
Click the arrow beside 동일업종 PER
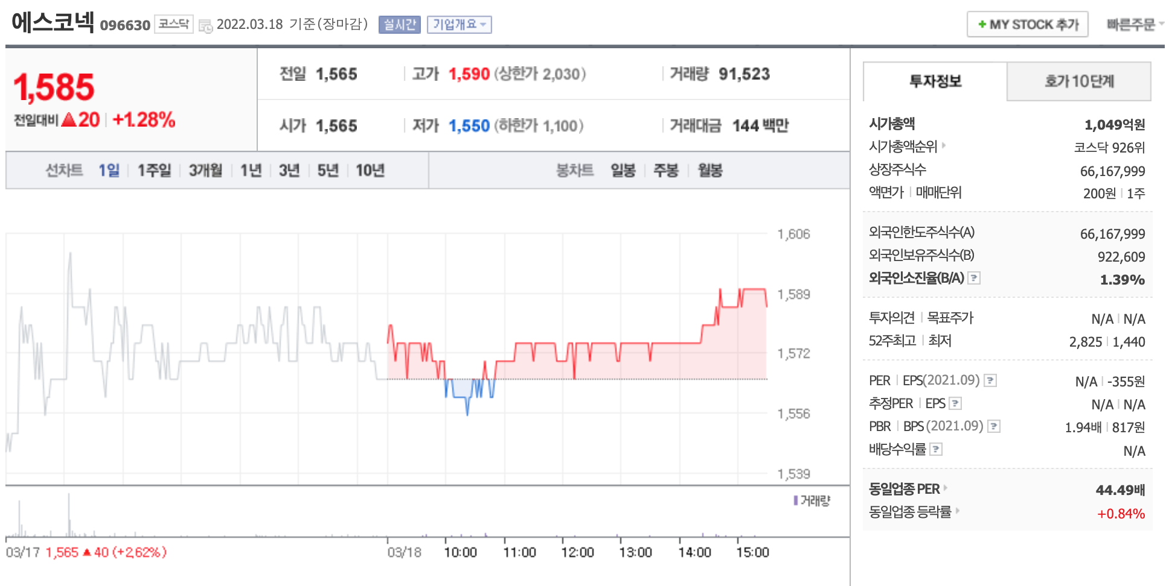[x=946, y=488]
